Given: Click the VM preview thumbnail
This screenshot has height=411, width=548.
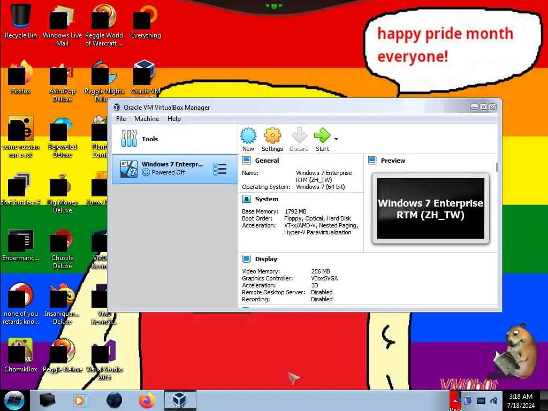Looking at the screenshot, I should tap(431, 208).
